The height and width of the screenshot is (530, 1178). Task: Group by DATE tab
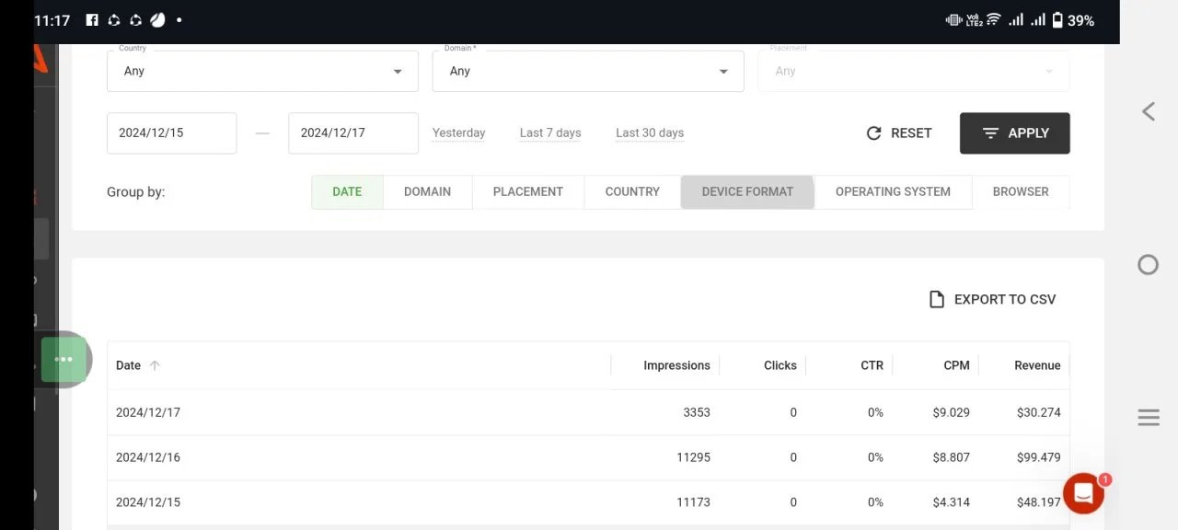click(347, 191)
